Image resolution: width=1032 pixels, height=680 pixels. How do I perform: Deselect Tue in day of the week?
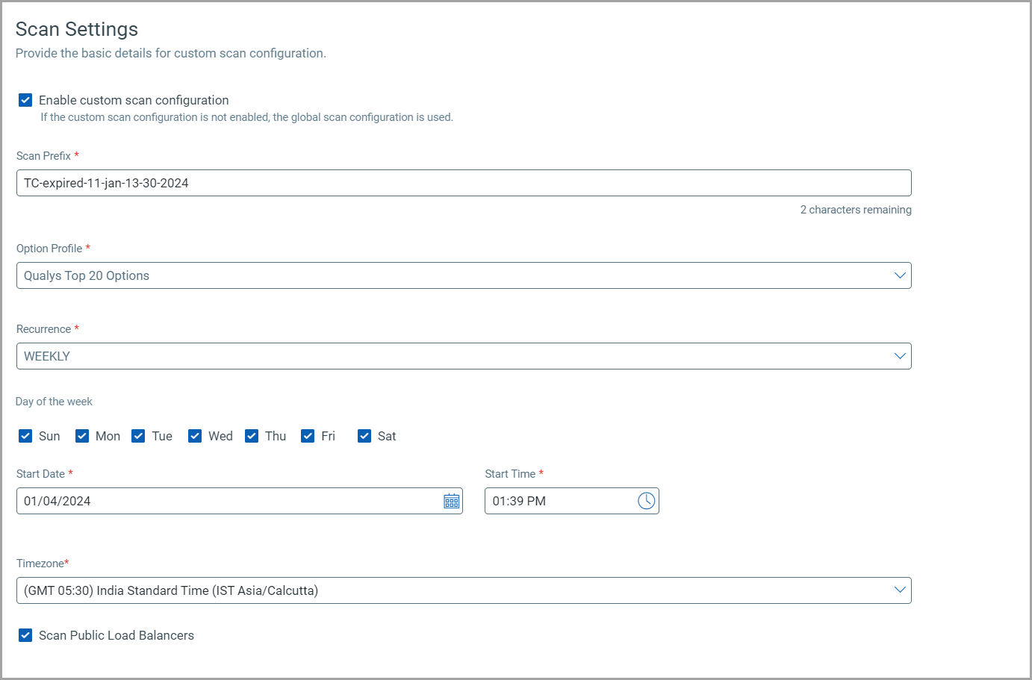tap(138, 436)
